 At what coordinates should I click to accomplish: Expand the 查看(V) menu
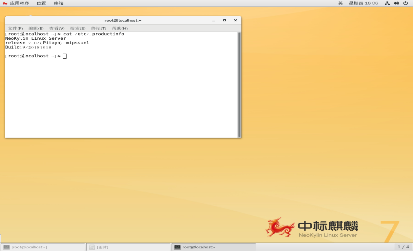coord(57,29)
